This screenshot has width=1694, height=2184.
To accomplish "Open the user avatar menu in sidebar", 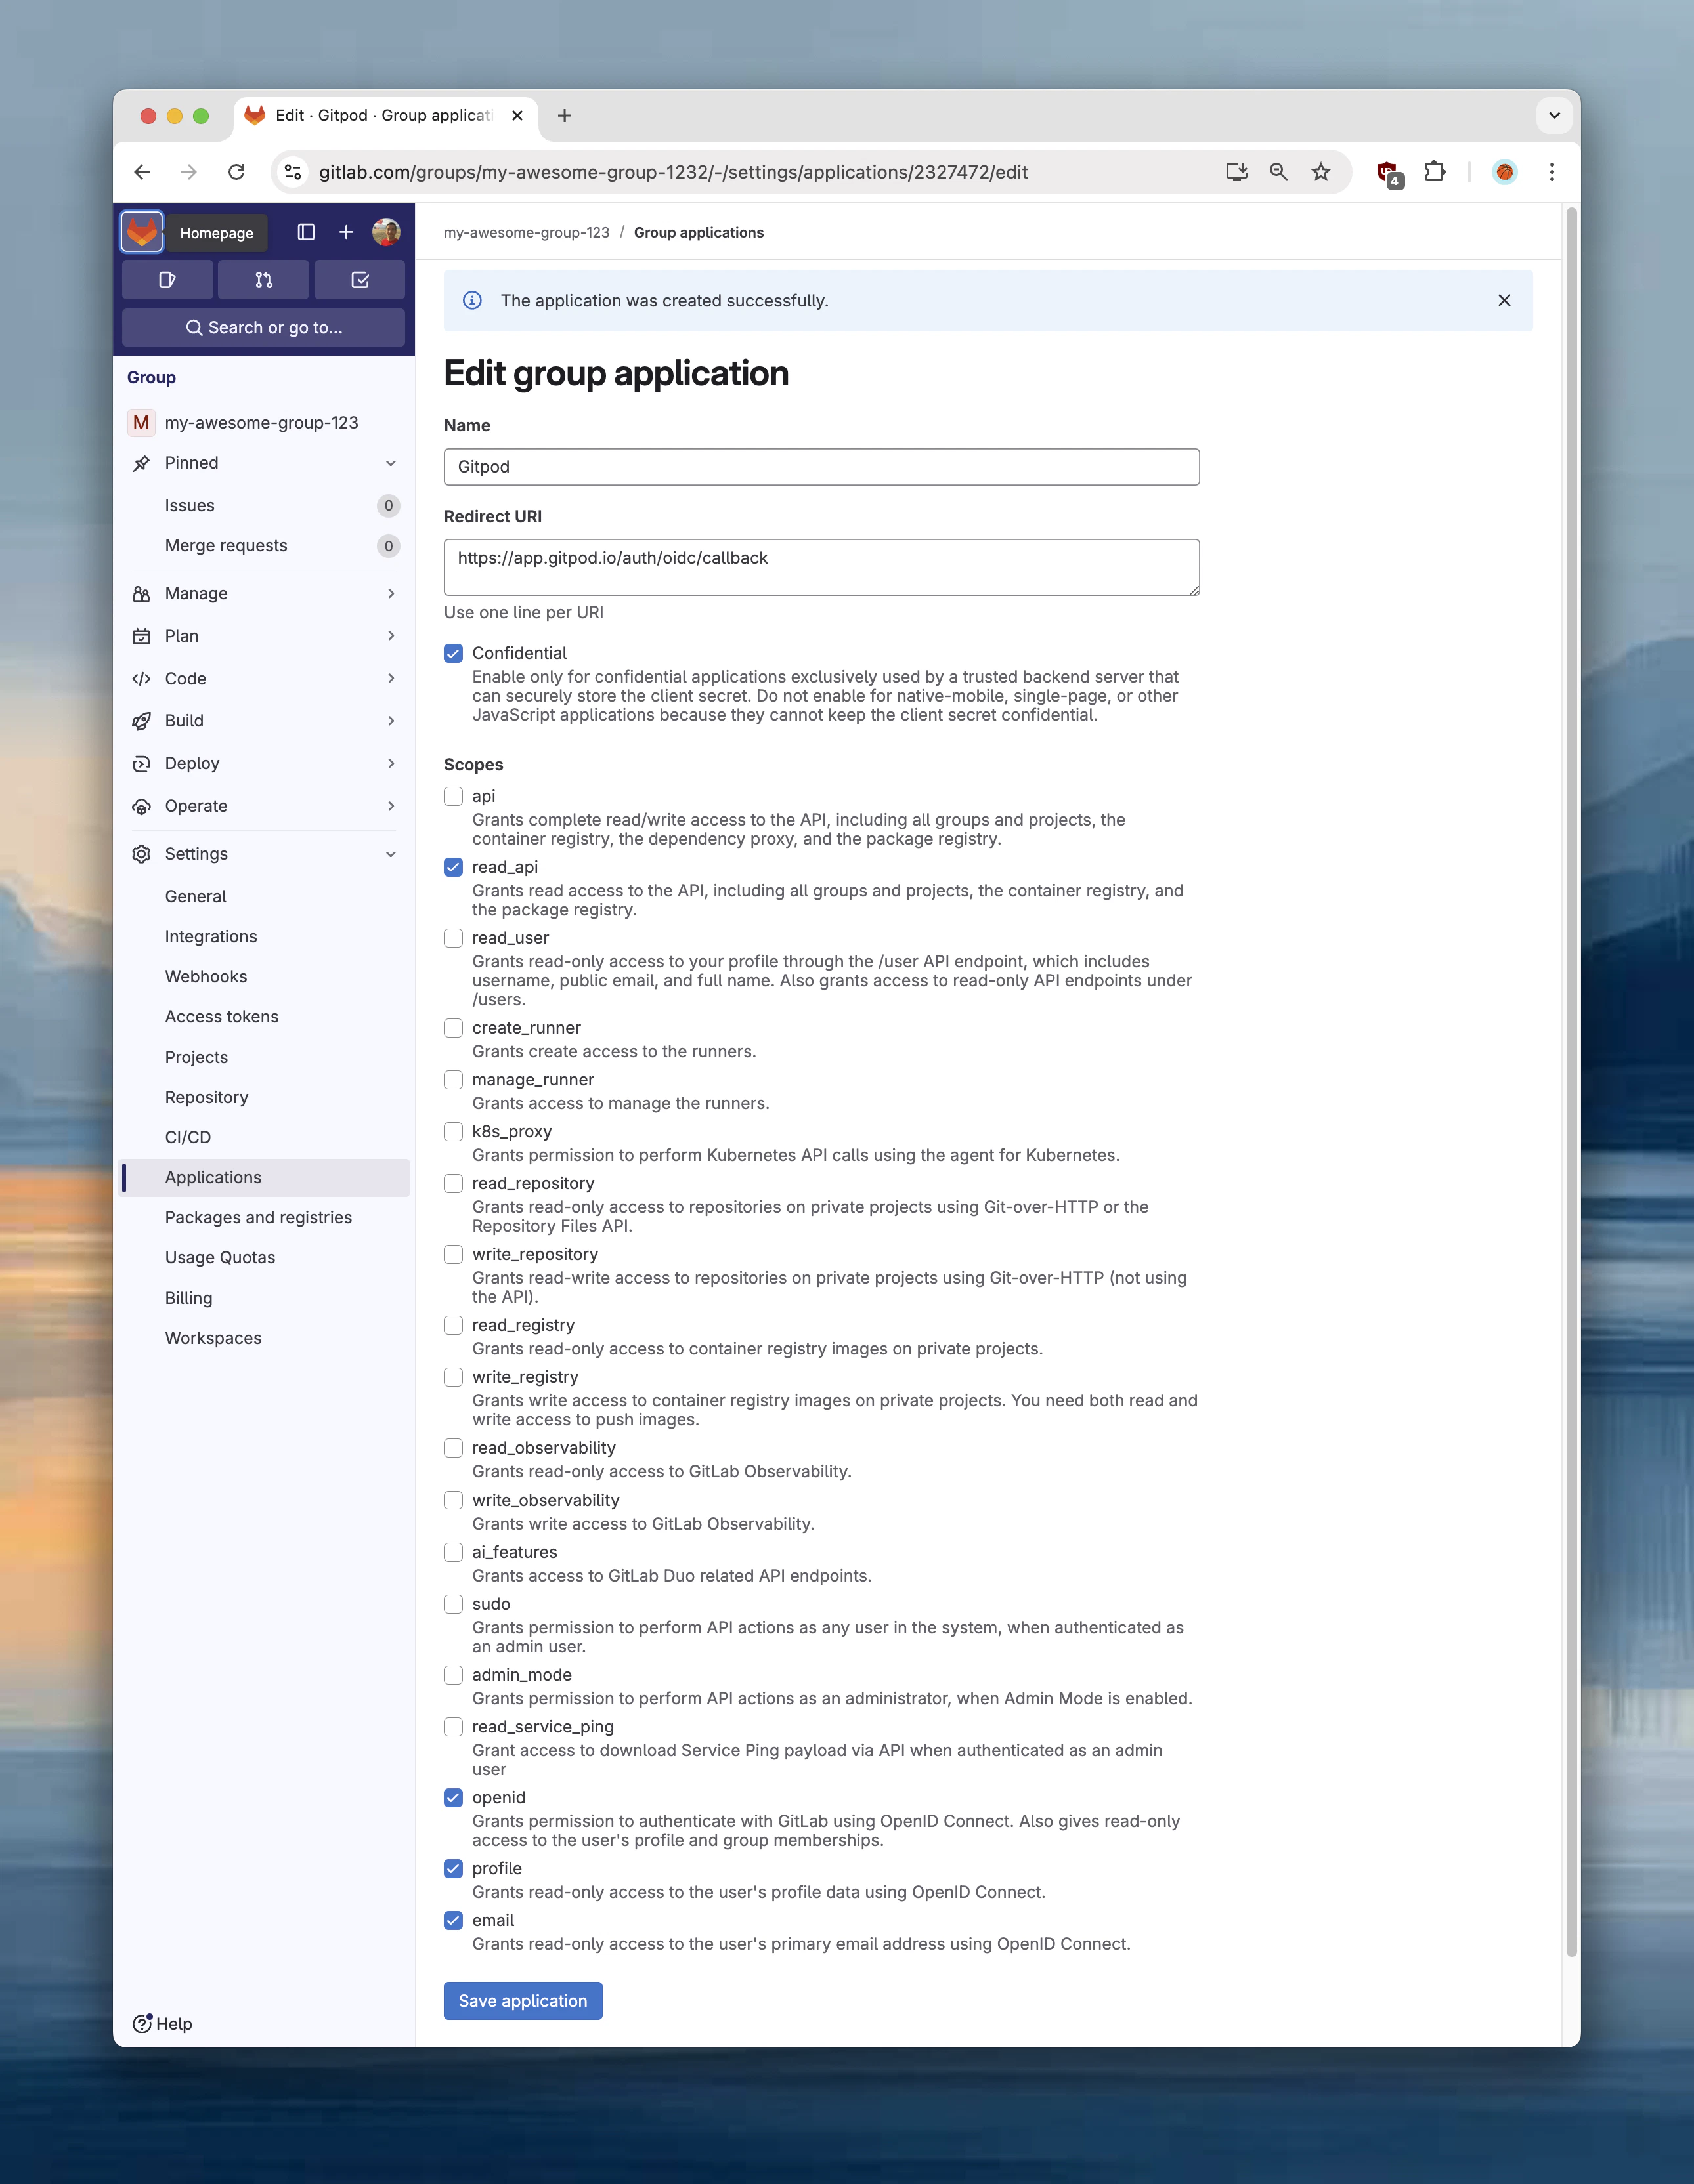I will click(386, 232).
